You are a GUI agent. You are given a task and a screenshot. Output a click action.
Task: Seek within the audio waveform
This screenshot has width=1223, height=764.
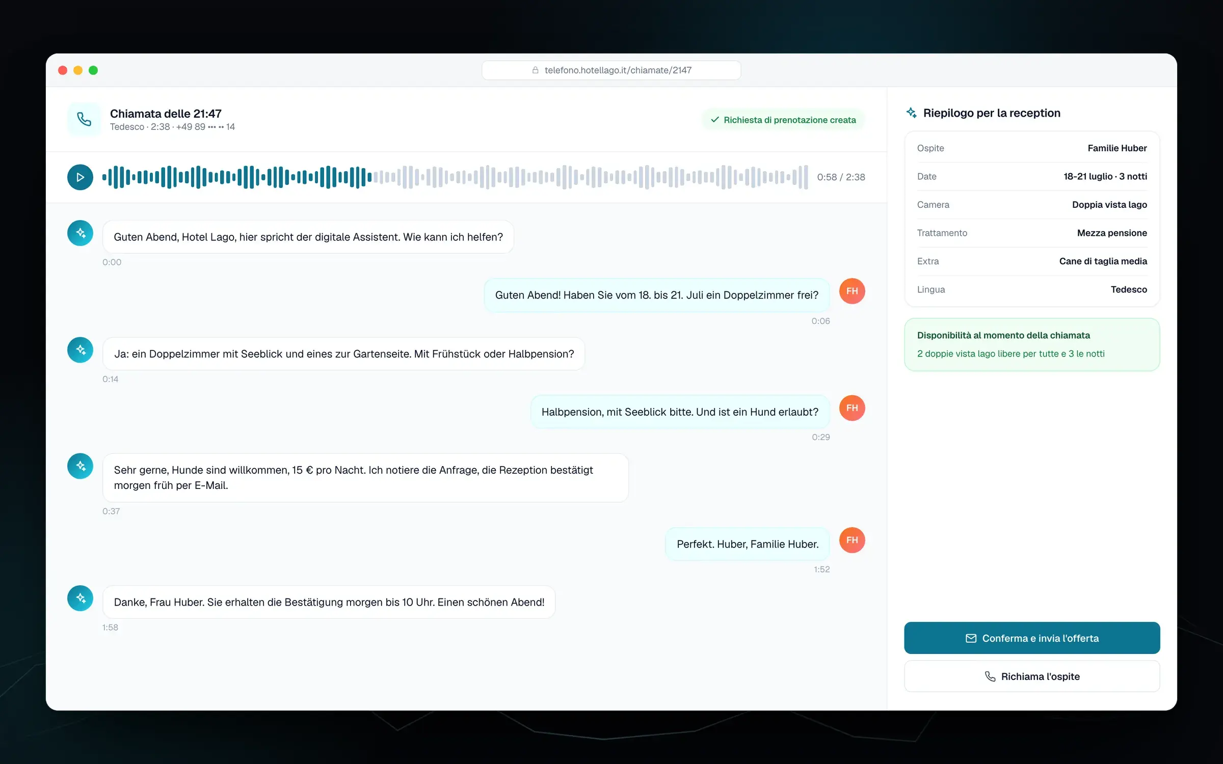455,177
